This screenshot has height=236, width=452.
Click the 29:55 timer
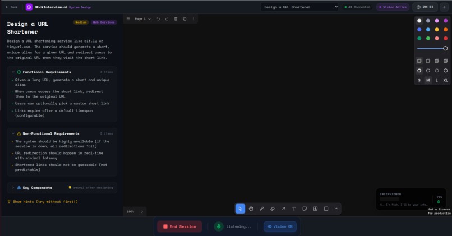click(x=425, y=7)
